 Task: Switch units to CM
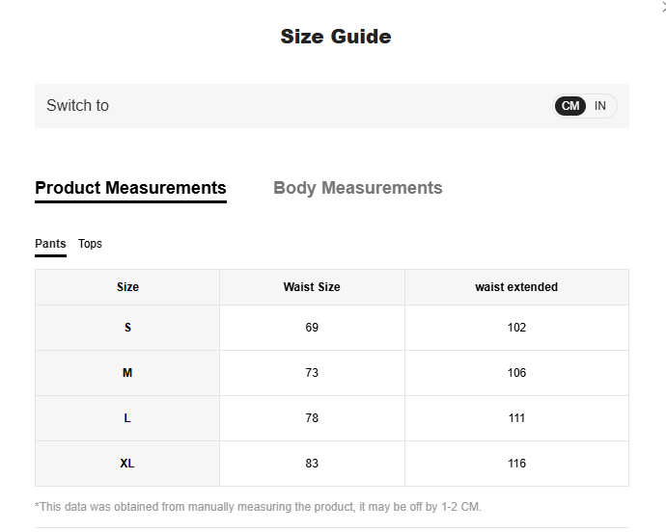[x=570, y=106]
